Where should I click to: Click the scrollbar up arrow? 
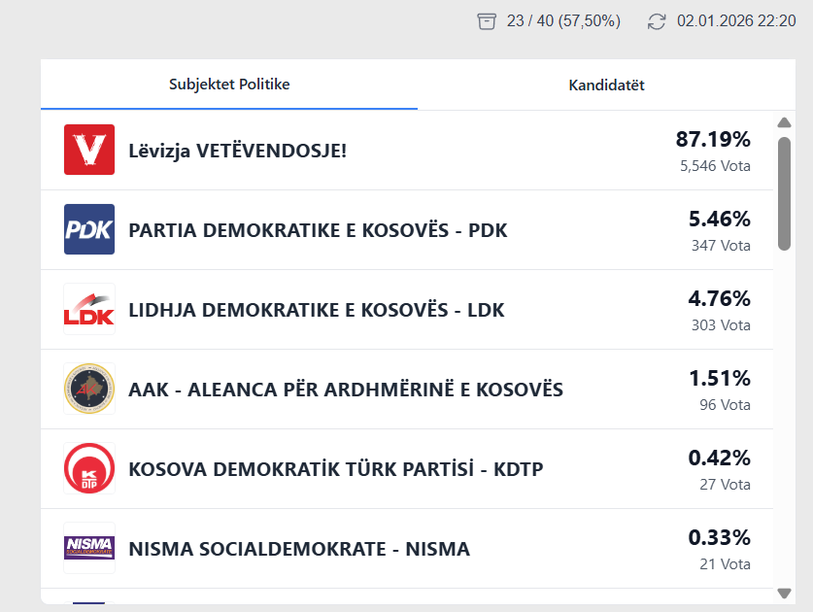[x=785, y=122]
